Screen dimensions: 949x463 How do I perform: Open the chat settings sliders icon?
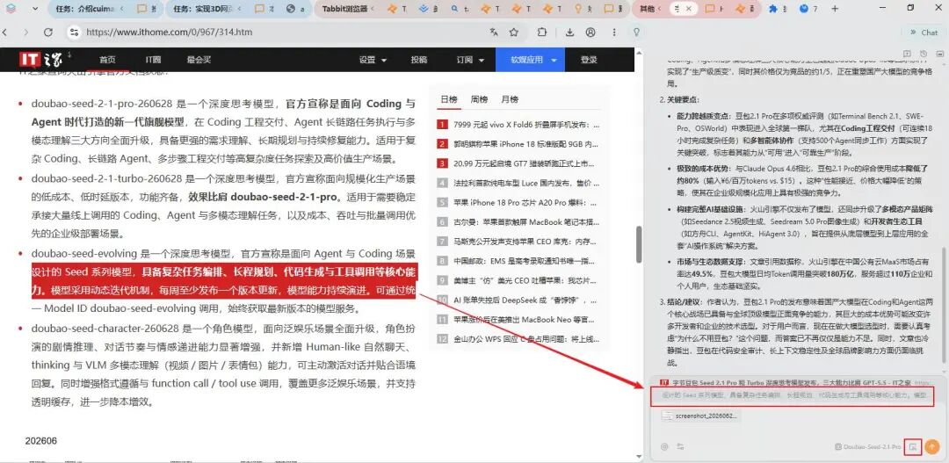point(680,446)
